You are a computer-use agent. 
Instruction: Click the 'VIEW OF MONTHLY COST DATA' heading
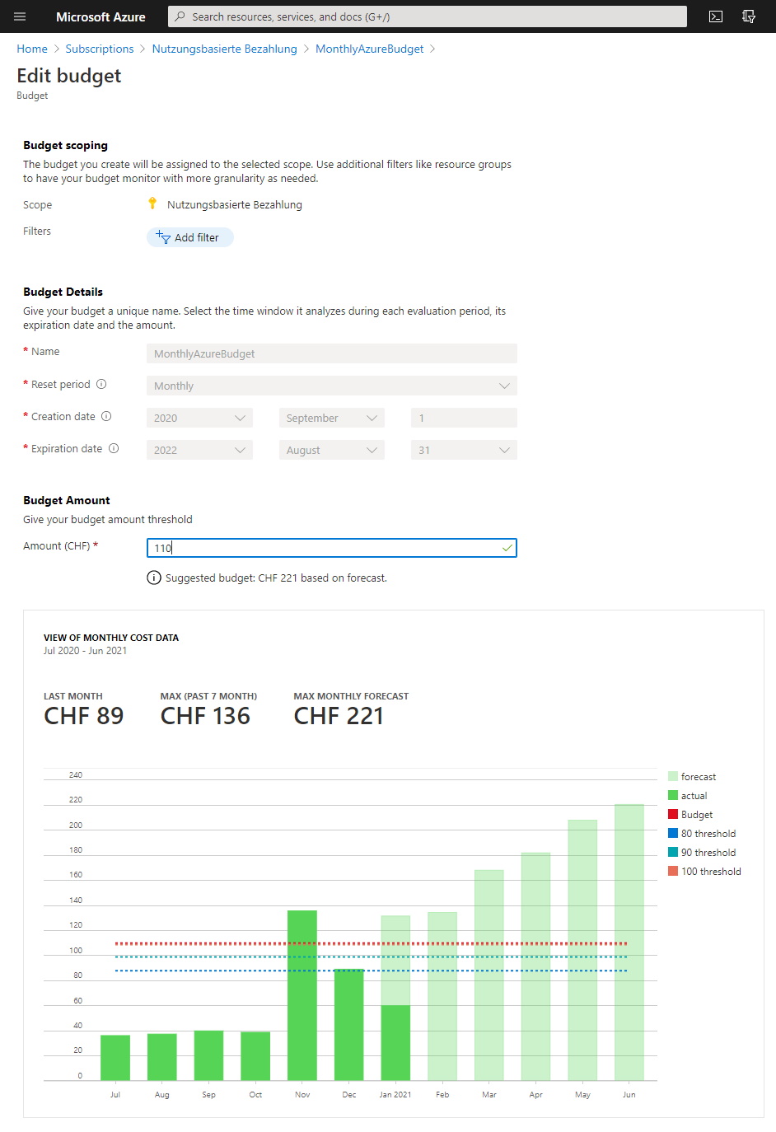[111, 638]
